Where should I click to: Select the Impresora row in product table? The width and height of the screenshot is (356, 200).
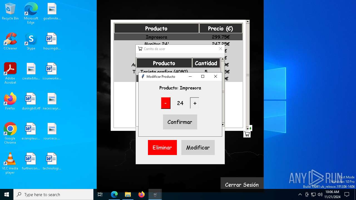pos(178,37)
